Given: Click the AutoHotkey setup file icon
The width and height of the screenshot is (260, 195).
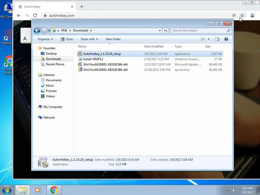Looking at the screenshot, I should point(80,54).
